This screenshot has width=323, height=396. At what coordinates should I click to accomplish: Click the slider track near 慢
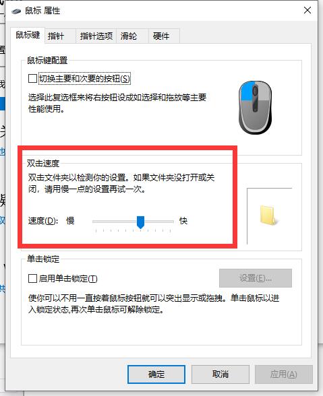[101, 222]
